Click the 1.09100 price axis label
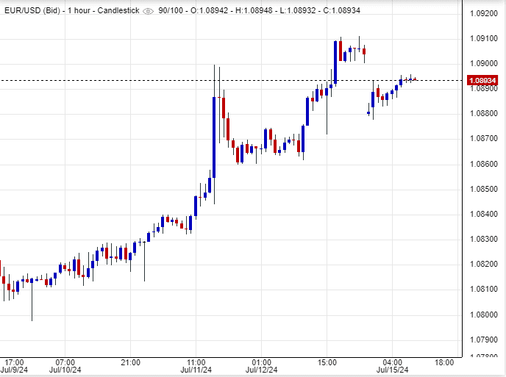Viewport: 506px width, 377px height. pyautogui.click(x=482, y=38)
